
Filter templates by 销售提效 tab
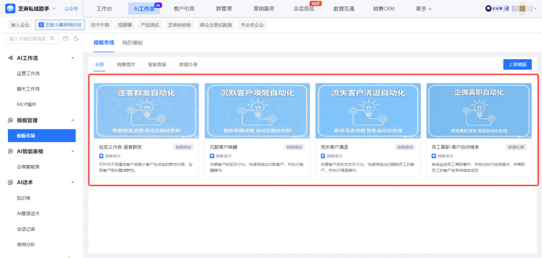[x=126, y=64]
